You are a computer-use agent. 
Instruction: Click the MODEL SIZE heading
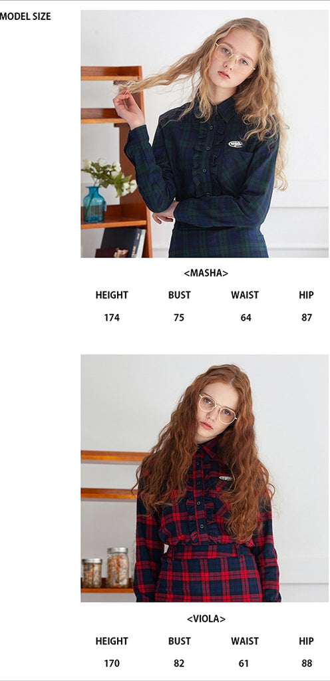(x=25, y=17)
